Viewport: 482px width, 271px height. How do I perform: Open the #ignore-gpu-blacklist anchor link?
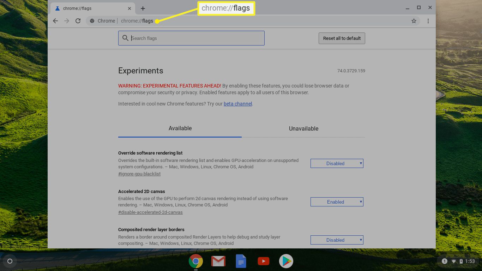click(139, 174)
